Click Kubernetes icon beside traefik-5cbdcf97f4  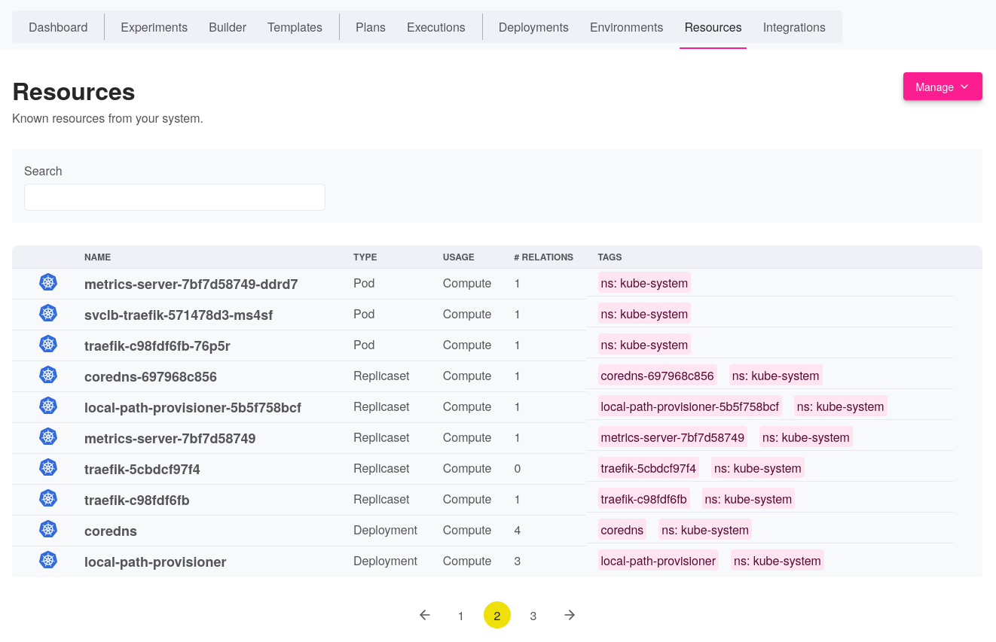[48, 468]
